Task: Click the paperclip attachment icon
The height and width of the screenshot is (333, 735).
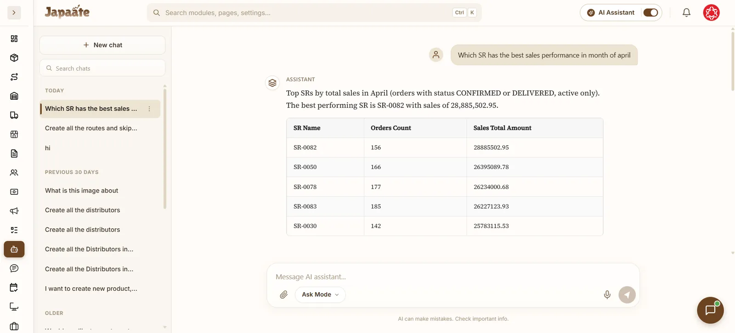Action: (283, 294)
